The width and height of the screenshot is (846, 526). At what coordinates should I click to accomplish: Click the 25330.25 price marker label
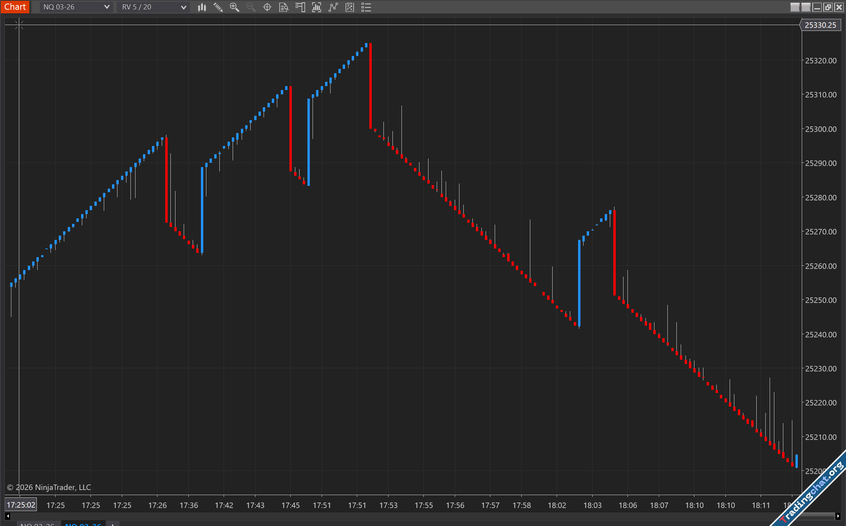coord(820,25)
